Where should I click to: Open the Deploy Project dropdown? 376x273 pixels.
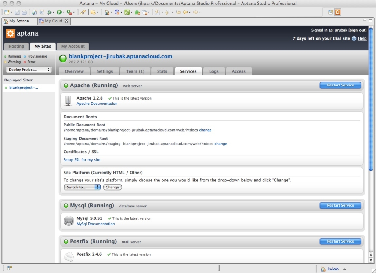(x=29, y=70)
